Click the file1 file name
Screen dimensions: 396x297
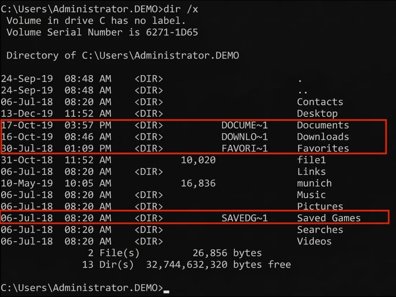pos(311,160)
